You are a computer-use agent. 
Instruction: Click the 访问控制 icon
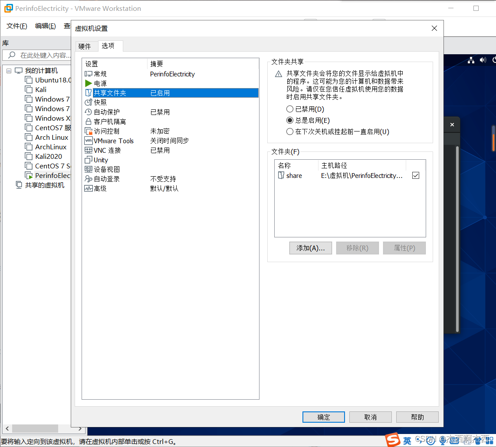(x=88, y=131)
